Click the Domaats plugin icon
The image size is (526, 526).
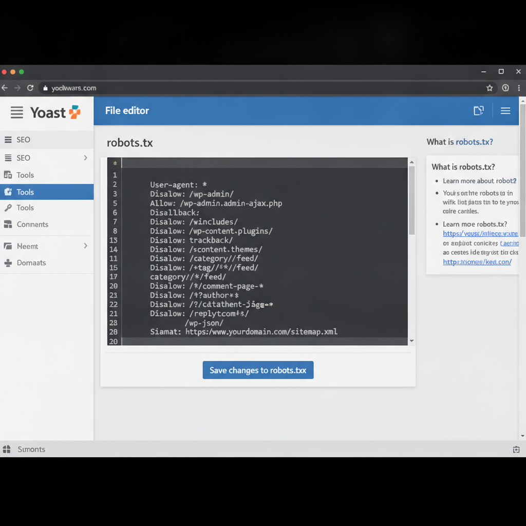[x=8, y=262]
